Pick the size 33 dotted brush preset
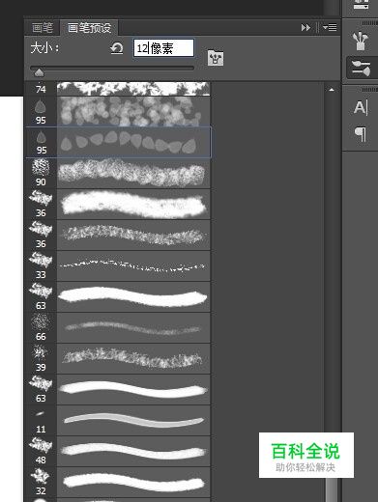Image resolution: width=378 pixels, height=502 pixels. (x=118, y=265)
